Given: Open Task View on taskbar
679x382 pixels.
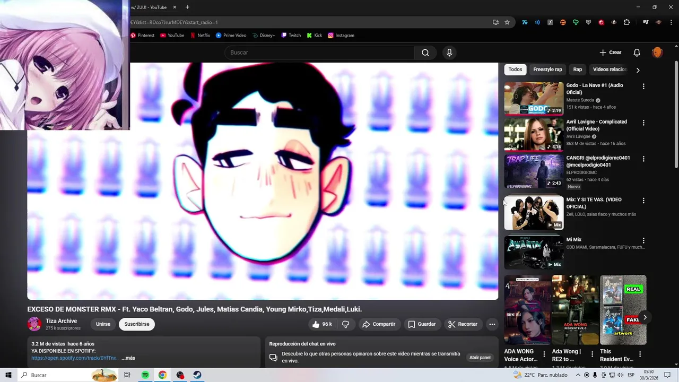Looking at the screenshot, I should point(127,375).
